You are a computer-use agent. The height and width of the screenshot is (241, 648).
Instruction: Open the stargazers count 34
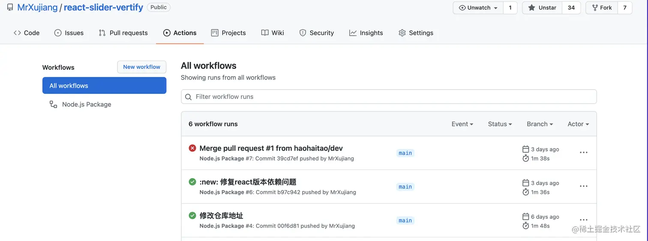click(571, 8)
